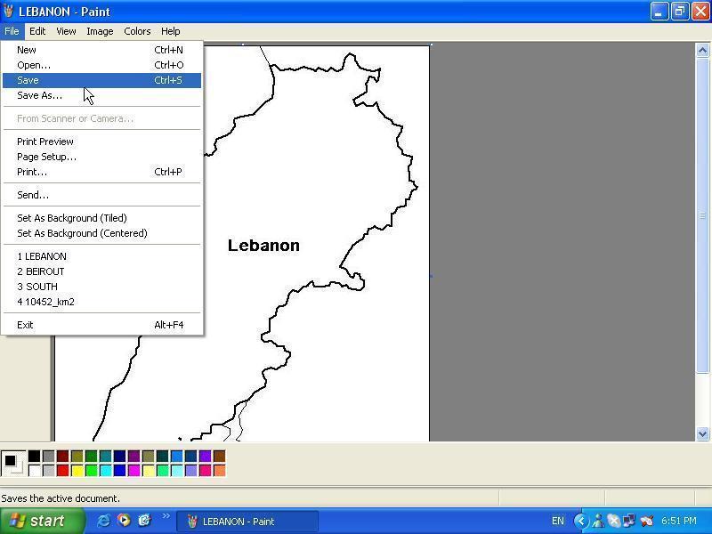
Task: Click the vertical scrollbar thumb
Action: (x=702, y=215)
